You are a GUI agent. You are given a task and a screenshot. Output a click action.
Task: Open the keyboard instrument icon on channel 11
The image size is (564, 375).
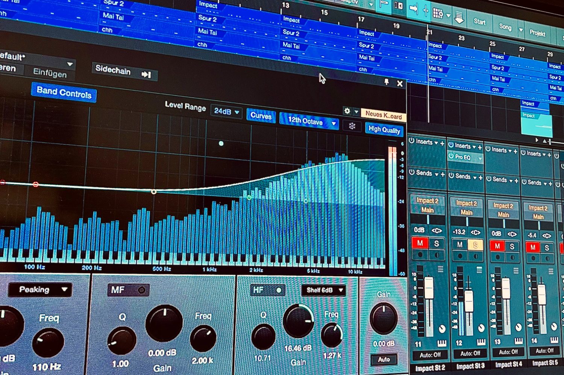tap(441, 343)
